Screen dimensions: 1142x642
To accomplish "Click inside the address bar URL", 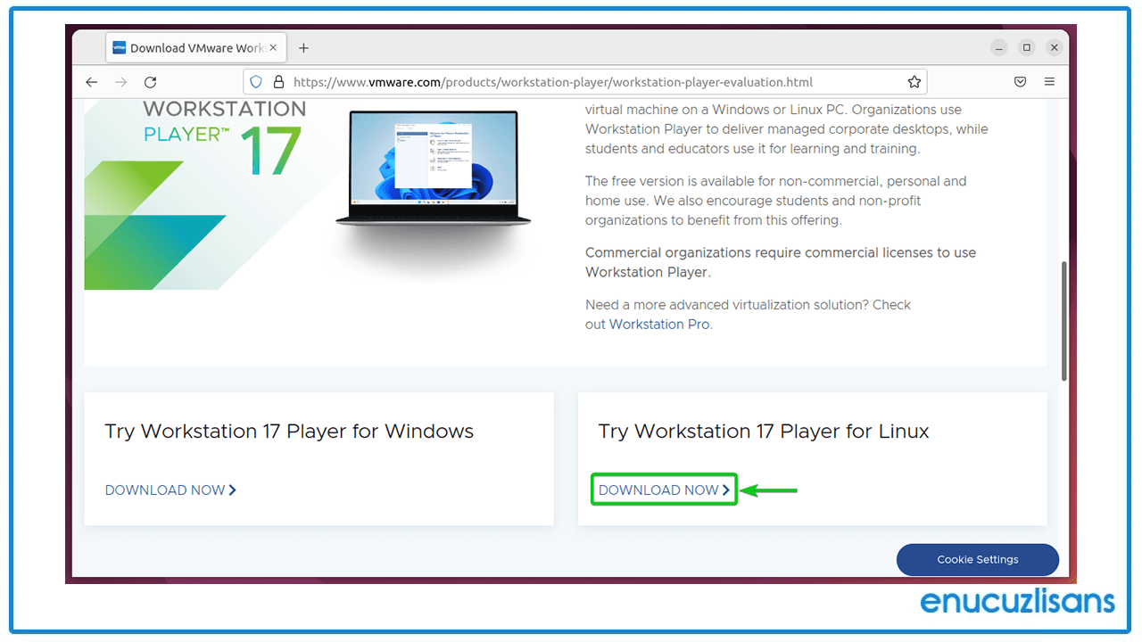I will pyautogui.click(x=553, y=81).
